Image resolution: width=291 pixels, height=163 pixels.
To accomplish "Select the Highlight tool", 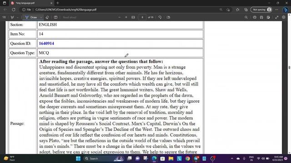I will 12,17.
